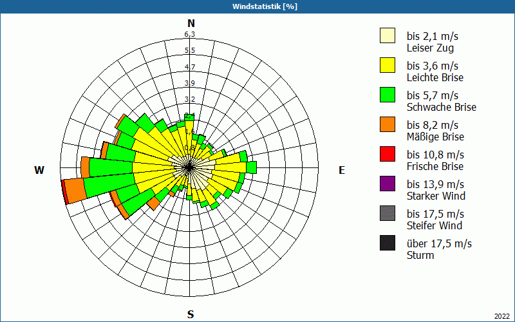
Task: Click the S compass label below the chart
Action: coord(191,314)
